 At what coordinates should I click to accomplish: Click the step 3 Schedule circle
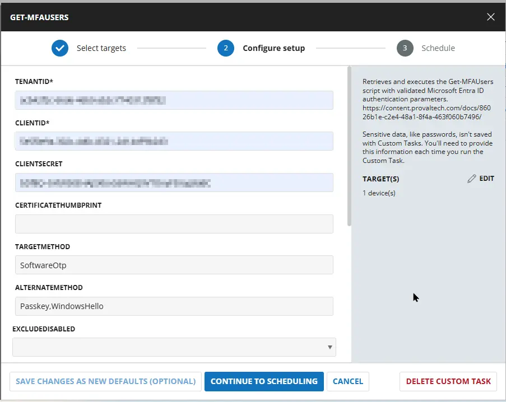click(x=405, y=48)
